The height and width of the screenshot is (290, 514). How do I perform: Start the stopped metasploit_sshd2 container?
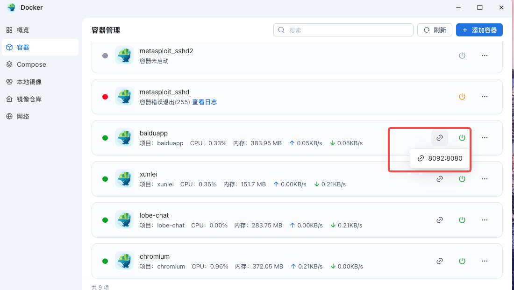462,56
